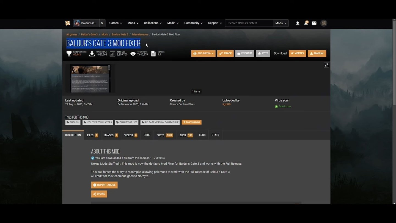
Task: Click the Nexus Mods logo icon
Action: (68, 23)
